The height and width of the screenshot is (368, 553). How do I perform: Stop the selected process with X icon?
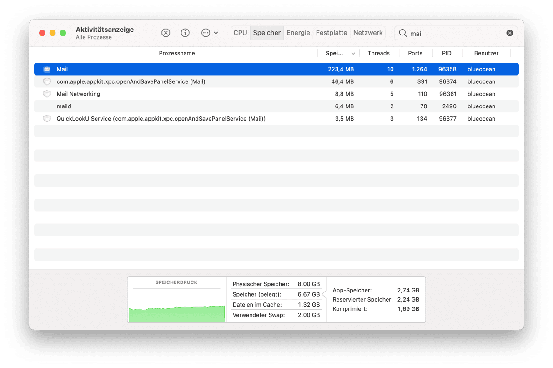[166, 33]
